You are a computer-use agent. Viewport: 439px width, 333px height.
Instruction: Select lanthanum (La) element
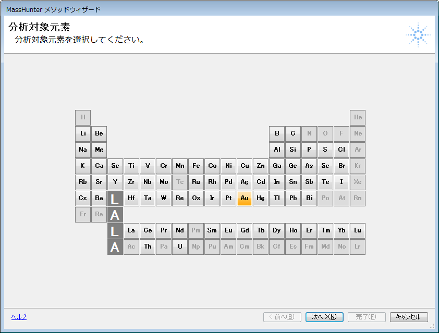(131, 231)
